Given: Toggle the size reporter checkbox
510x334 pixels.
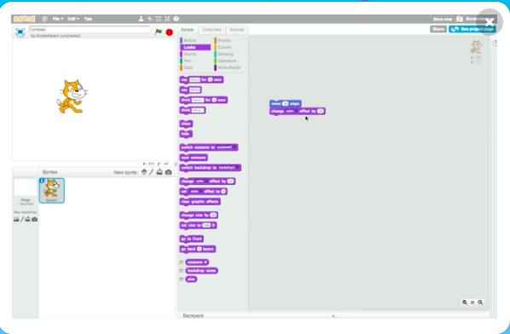Looking at the screenshot, I should pos(182,279).
